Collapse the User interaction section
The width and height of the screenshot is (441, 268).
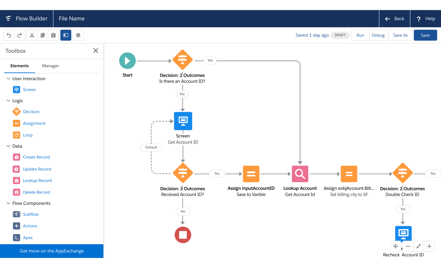pos(8,78)
